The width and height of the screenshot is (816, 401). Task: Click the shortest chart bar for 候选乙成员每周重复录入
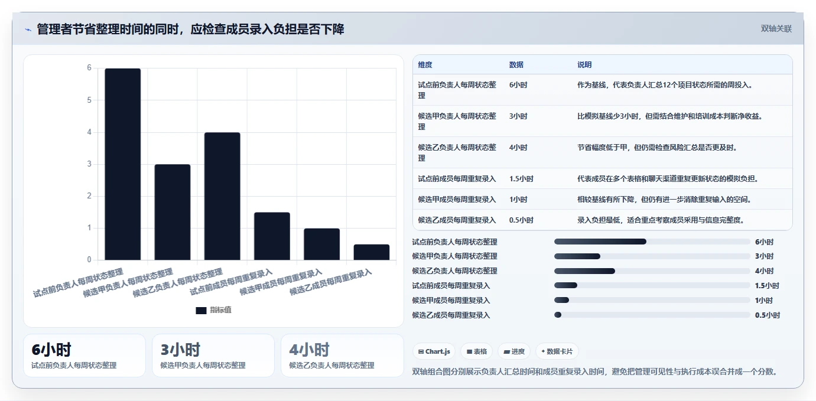coord(371,252)
